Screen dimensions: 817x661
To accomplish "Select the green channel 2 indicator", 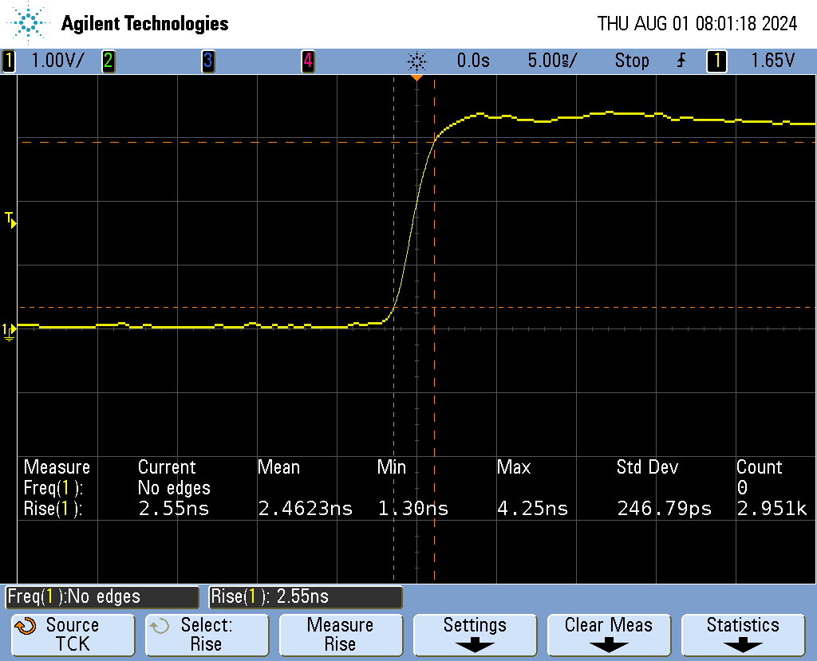I will tap(108, 61).
